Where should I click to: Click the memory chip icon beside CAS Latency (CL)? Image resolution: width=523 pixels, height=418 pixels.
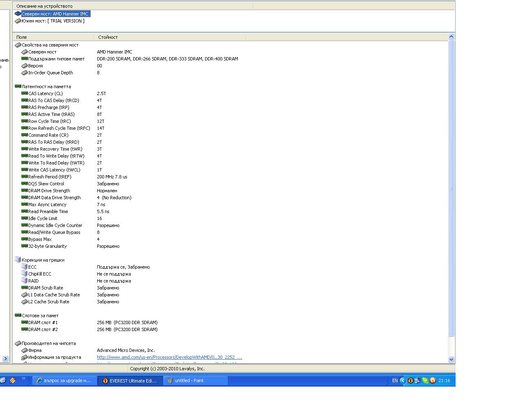[25, 93]
